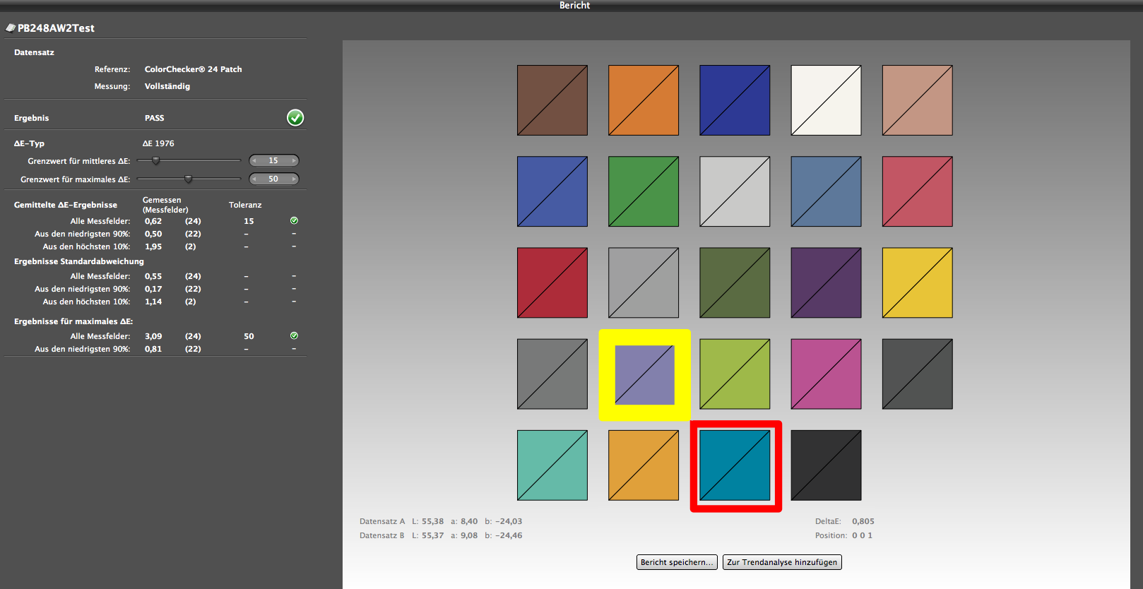The height and width of the screenshot is (589, 1143).
Task: Increase maximum ΔE limit with right arrow
Action: pos(294,179)
